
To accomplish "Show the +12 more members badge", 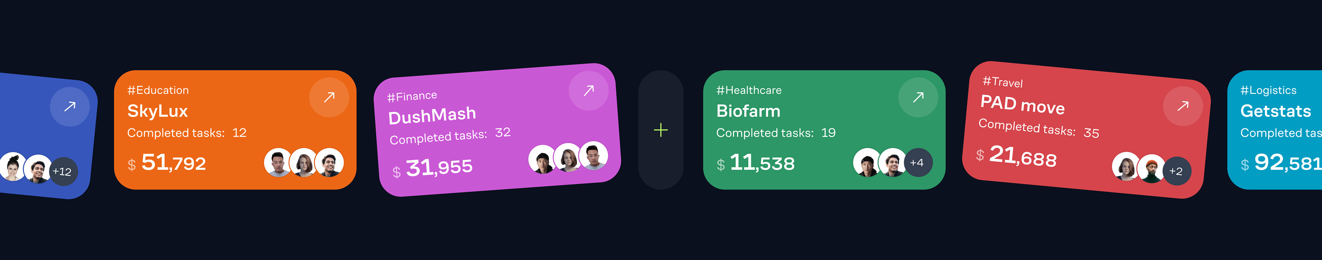I will click(x=63, y=171).
